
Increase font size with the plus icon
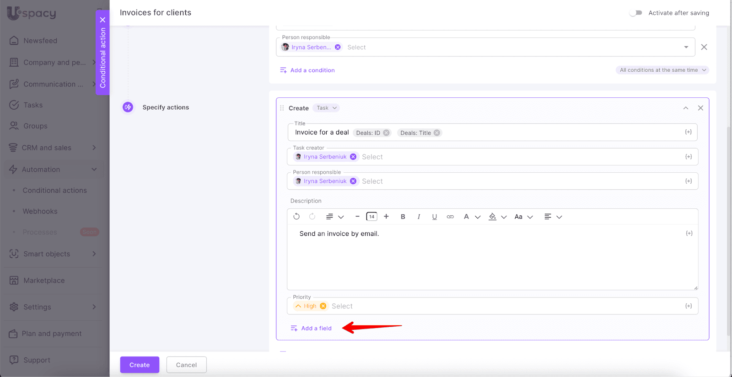pyautogui.click(x=386, y=217)
